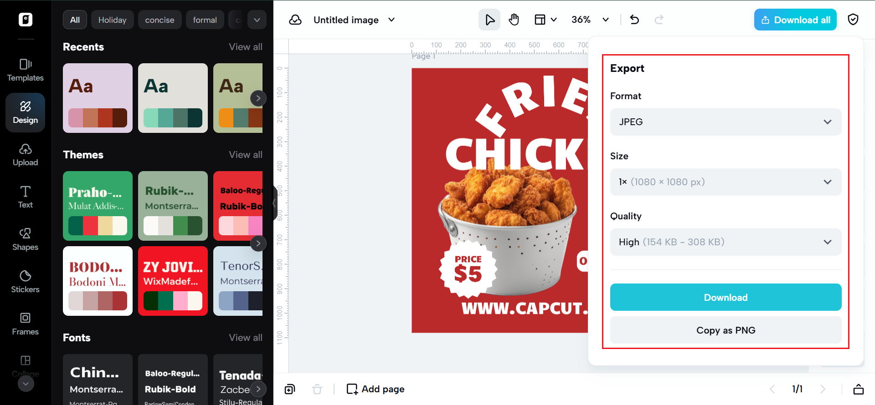Apply the Praho green theme
875x405 pixels.
pyautogui.click(x=98, y=206)
